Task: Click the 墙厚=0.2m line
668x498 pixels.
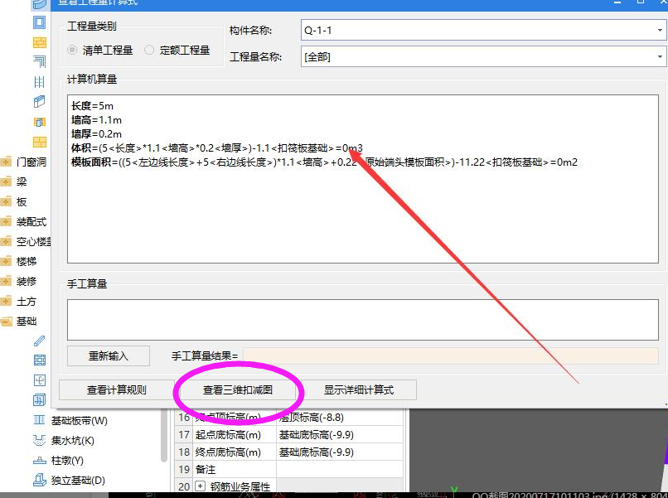Action: pos(96,133)
